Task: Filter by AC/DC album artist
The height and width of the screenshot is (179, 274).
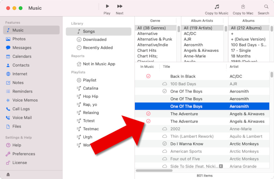Action: pyautogui.click(x=202, y=34)
